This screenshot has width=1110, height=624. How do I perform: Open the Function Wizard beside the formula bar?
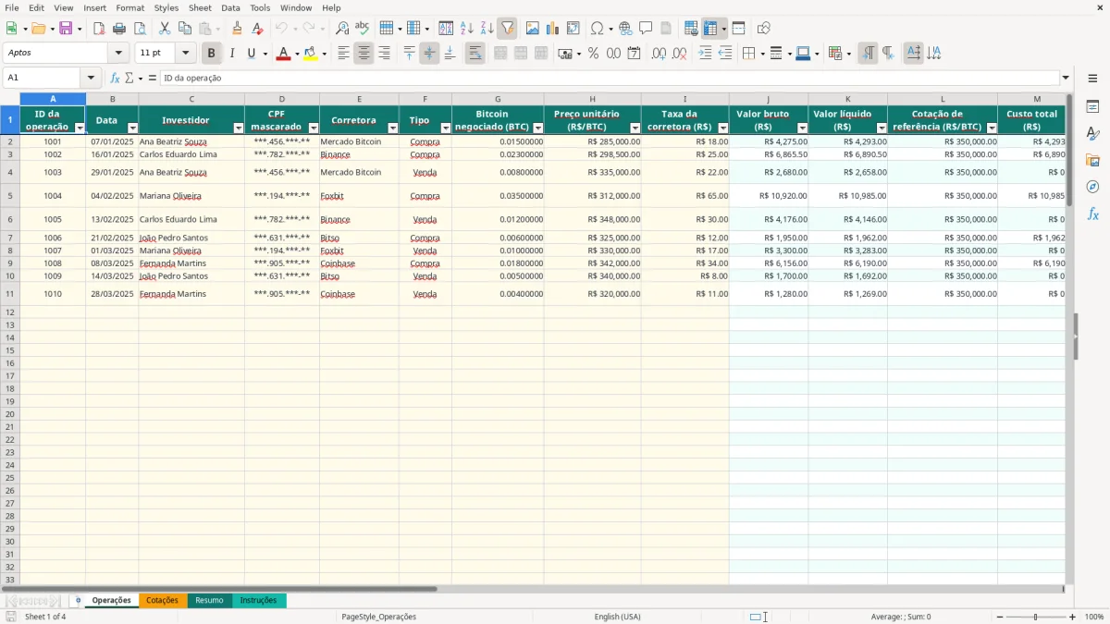(116, 79)
